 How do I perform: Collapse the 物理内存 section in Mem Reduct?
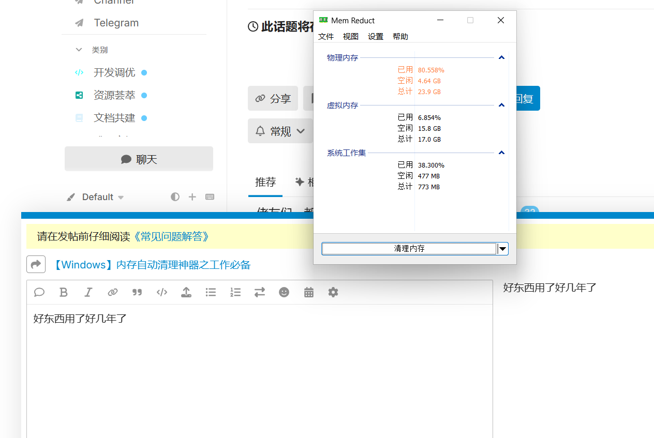501,57
